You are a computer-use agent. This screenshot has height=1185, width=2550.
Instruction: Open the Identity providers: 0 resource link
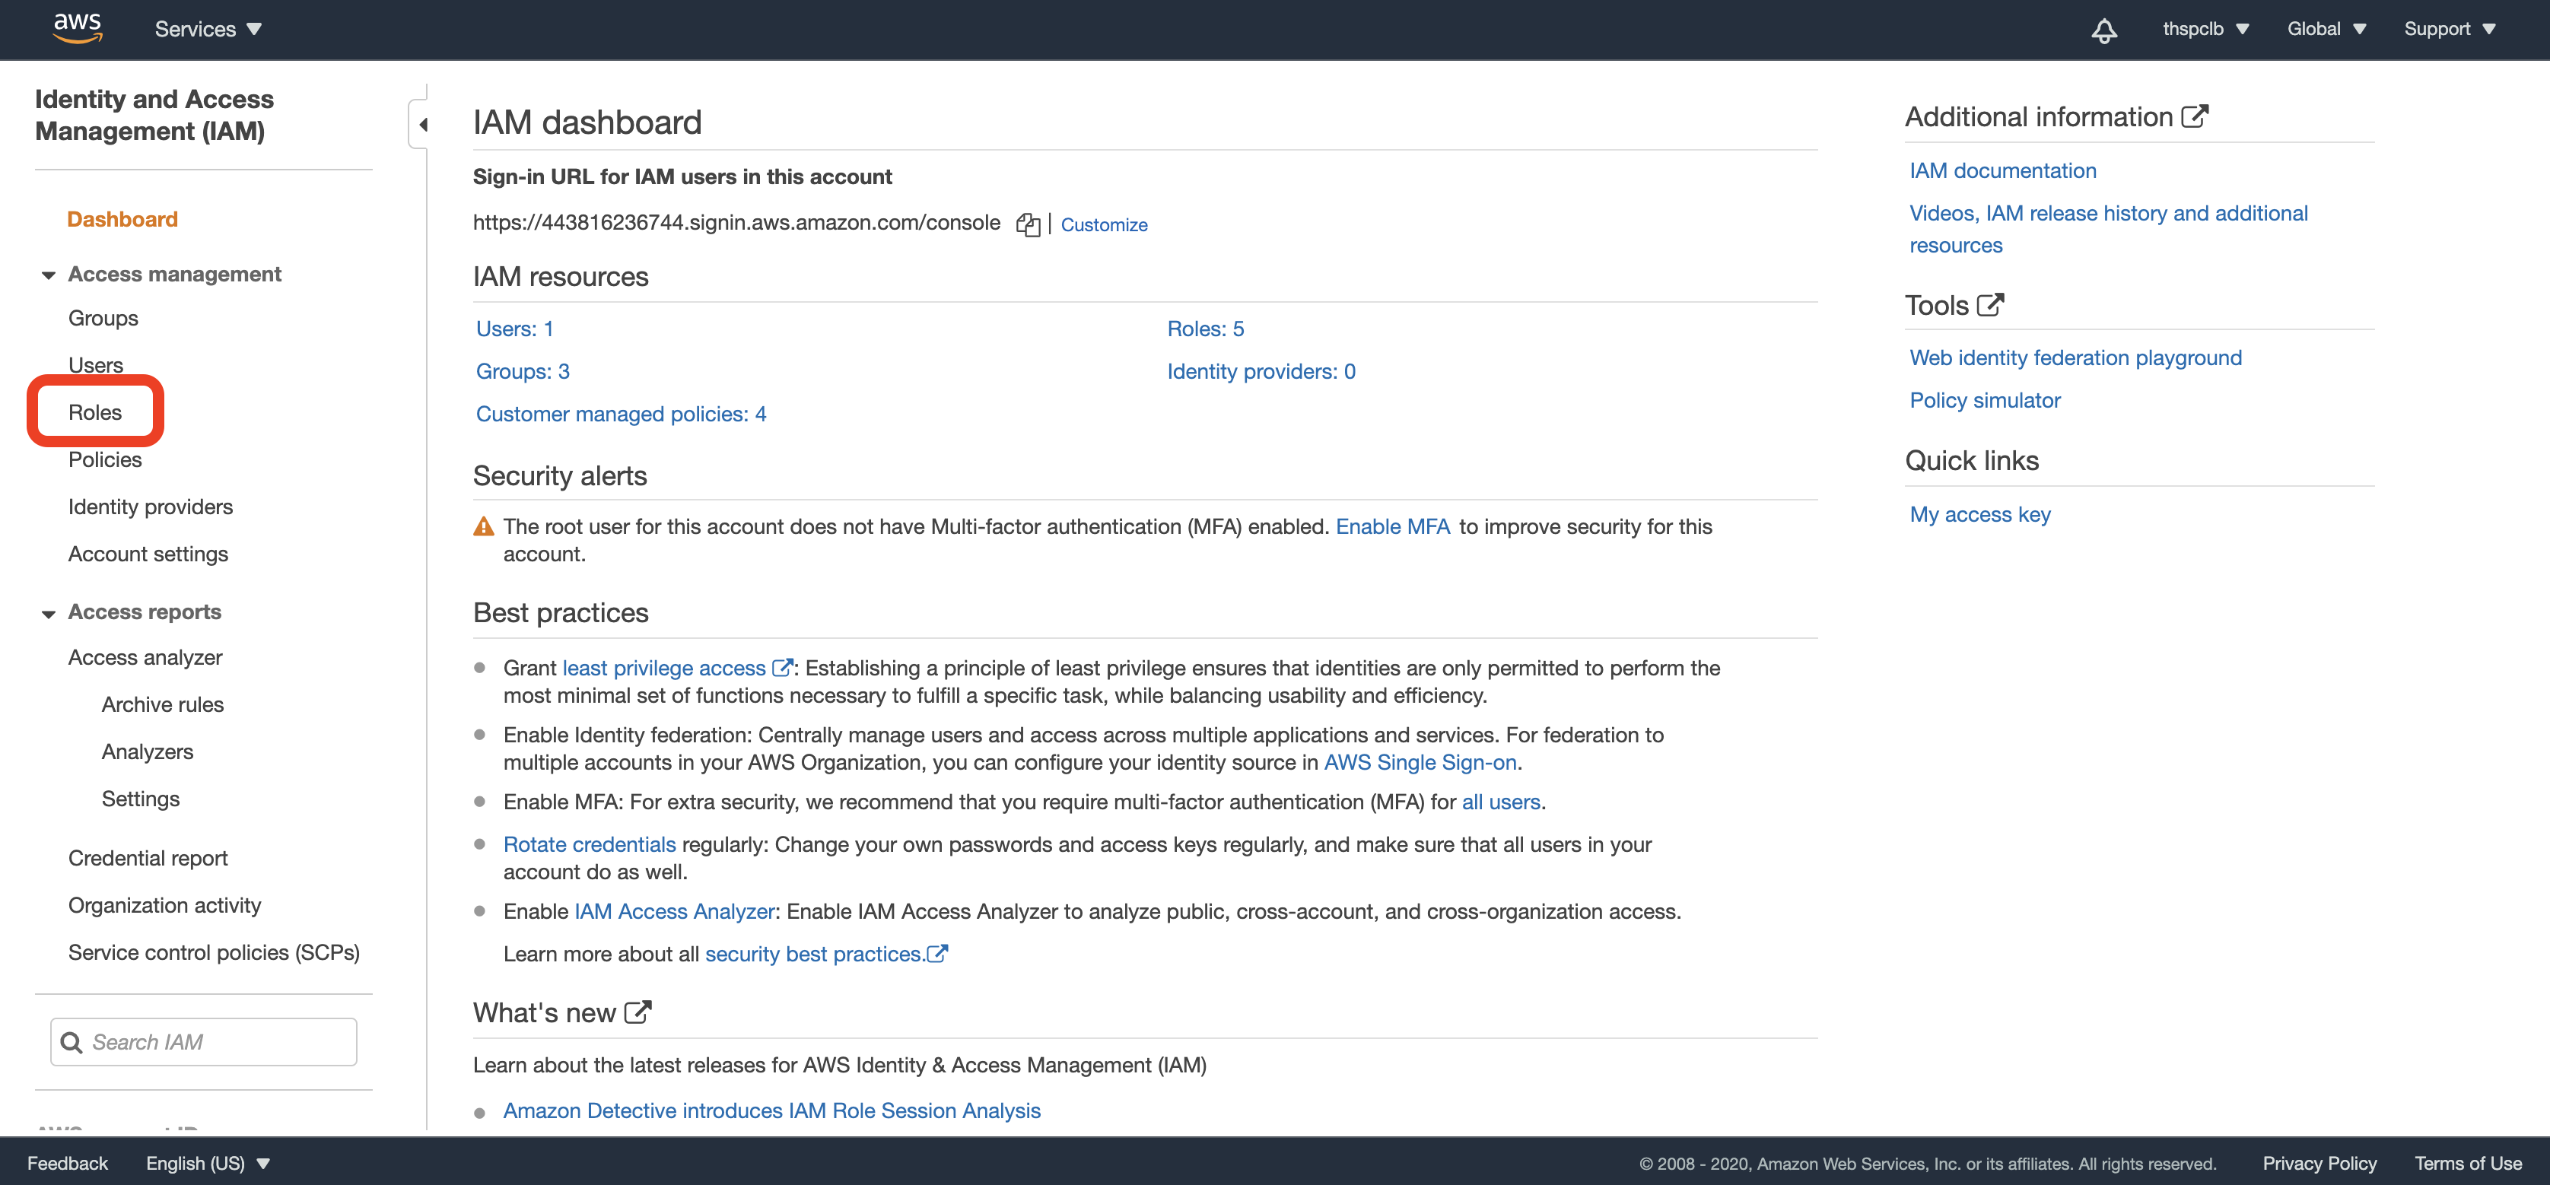coord(1261,371)
